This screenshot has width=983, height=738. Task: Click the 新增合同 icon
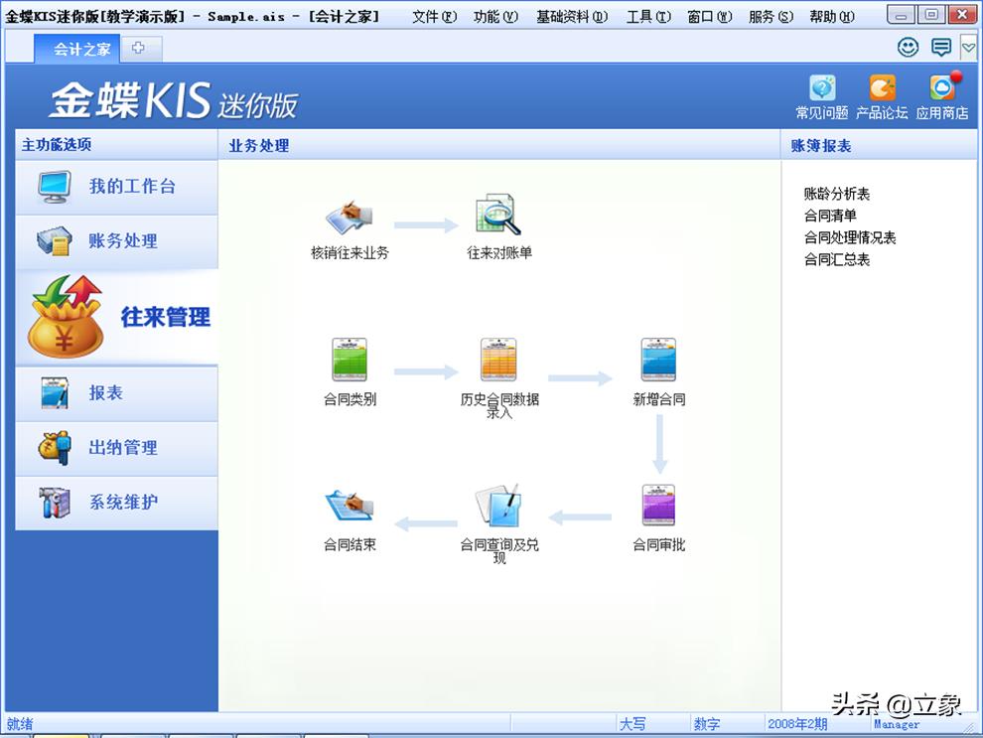click(x=657, y=363)
